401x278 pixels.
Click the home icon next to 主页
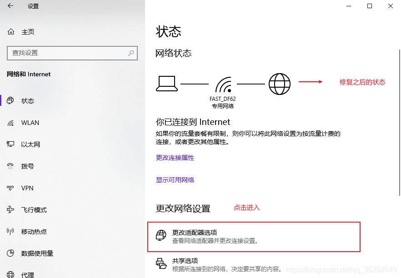[11, 32]
